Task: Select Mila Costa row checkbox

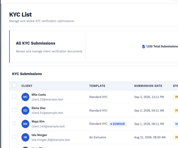Action: pos(14,97)
